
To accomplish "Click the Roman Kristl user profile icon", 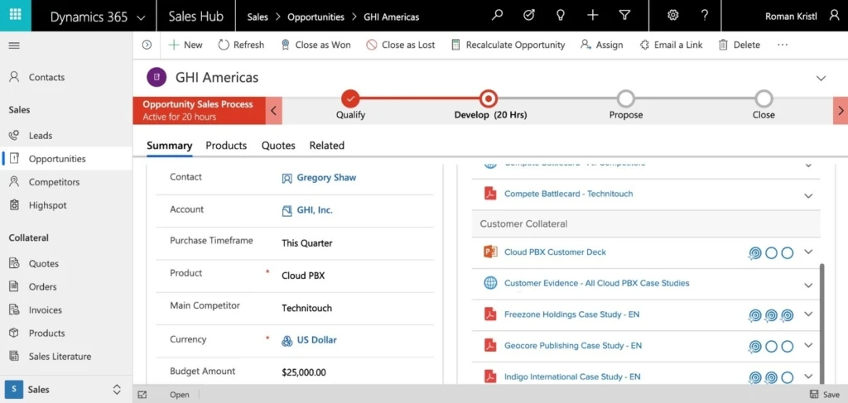I will click(835, 16).
